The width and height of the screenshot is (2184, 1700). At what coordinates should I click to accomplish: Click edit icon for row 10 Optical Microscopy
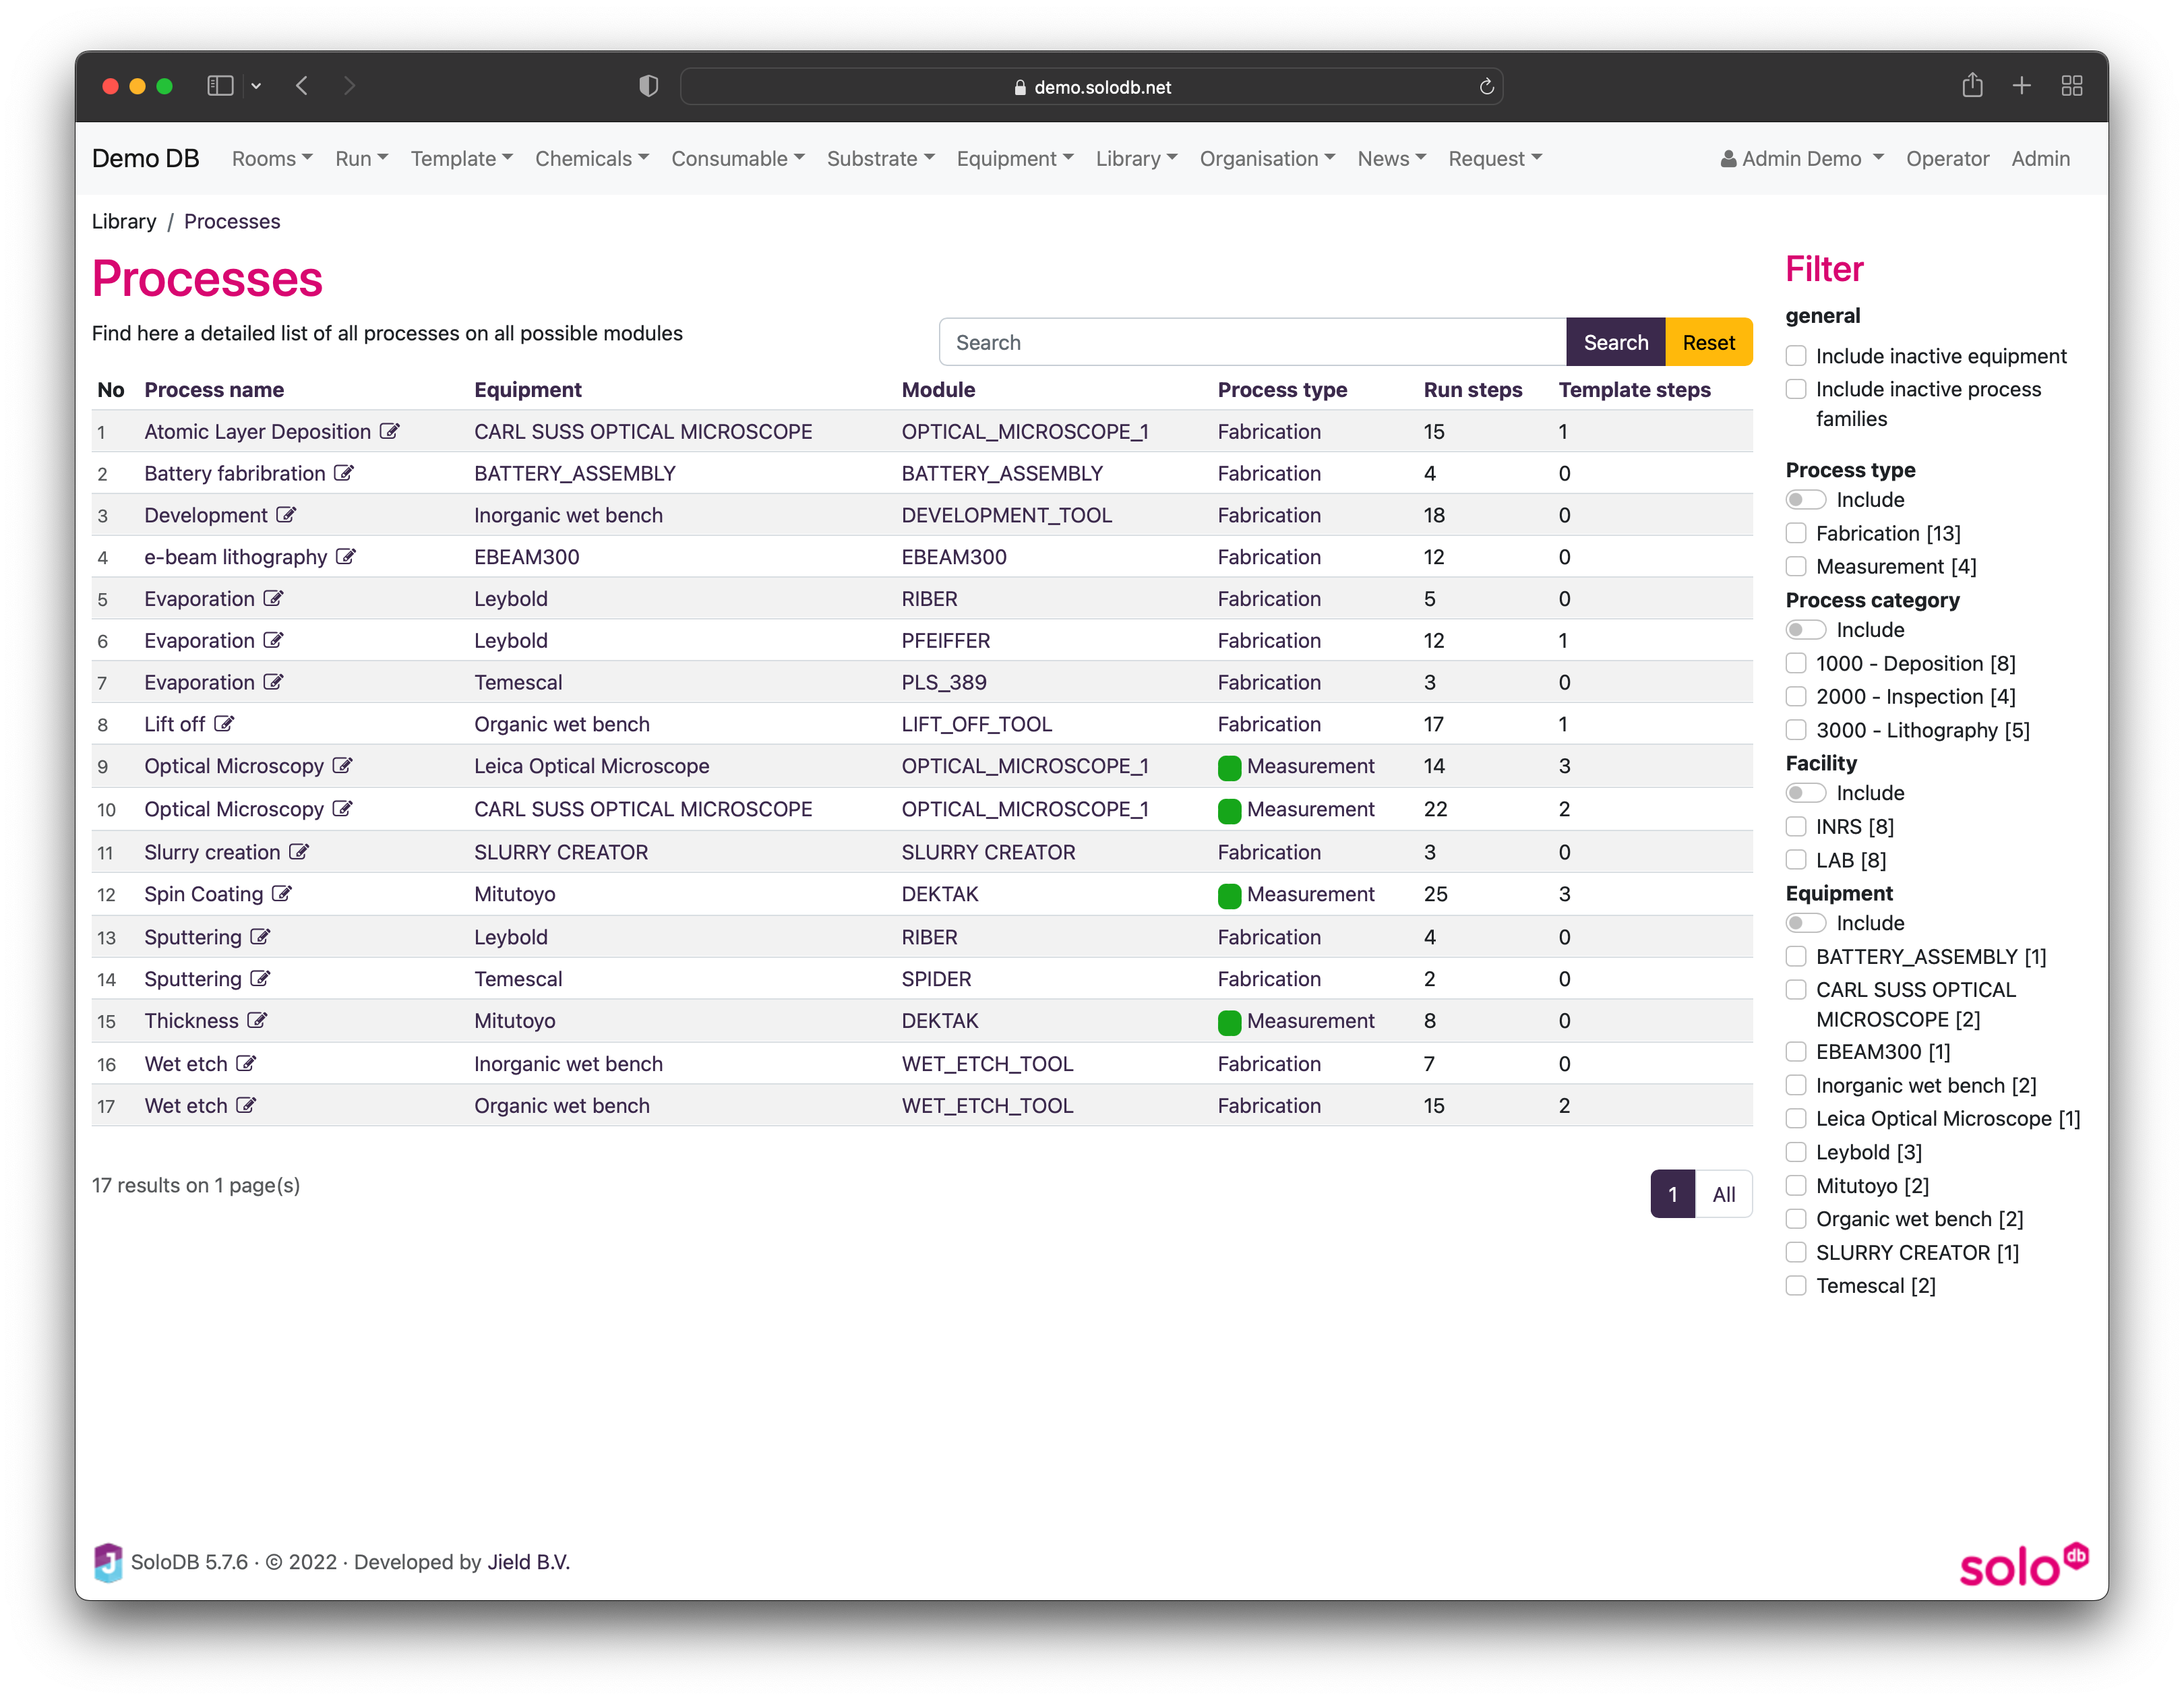click(343, 809)
